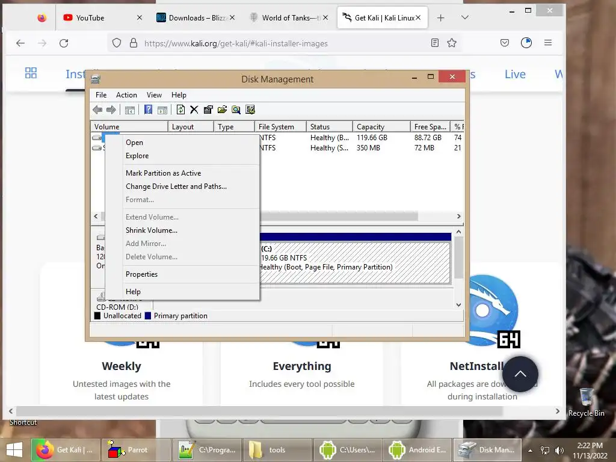Click the 119.66 GB capacity cell
This screenshot has width=616, height=462.
(372, 138)
